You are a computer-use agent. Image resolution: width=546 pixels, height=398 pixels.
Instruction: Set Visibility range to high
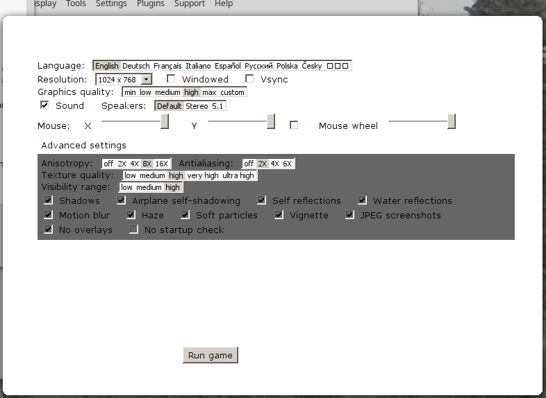coord(172,187)
